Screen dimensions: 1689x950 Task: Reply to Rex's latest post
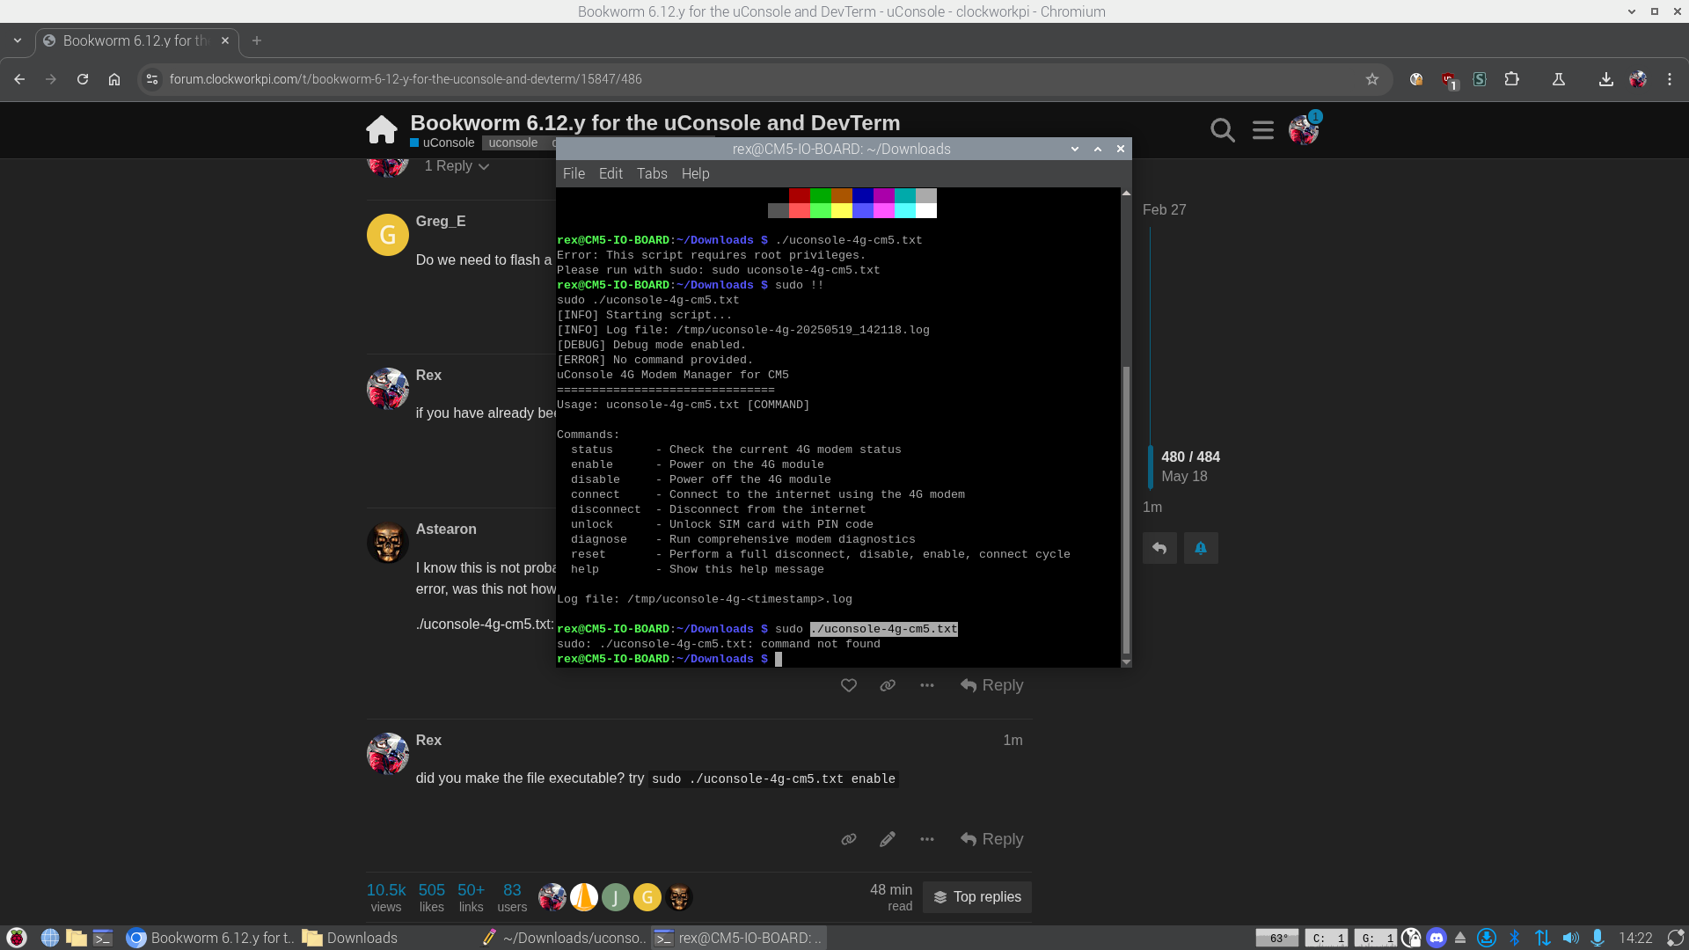(x=992, y=839)
